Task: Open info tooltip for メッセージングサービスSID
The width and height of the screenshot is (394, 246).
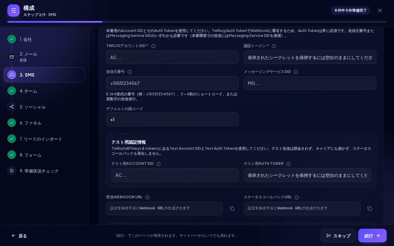Action: 296,72
